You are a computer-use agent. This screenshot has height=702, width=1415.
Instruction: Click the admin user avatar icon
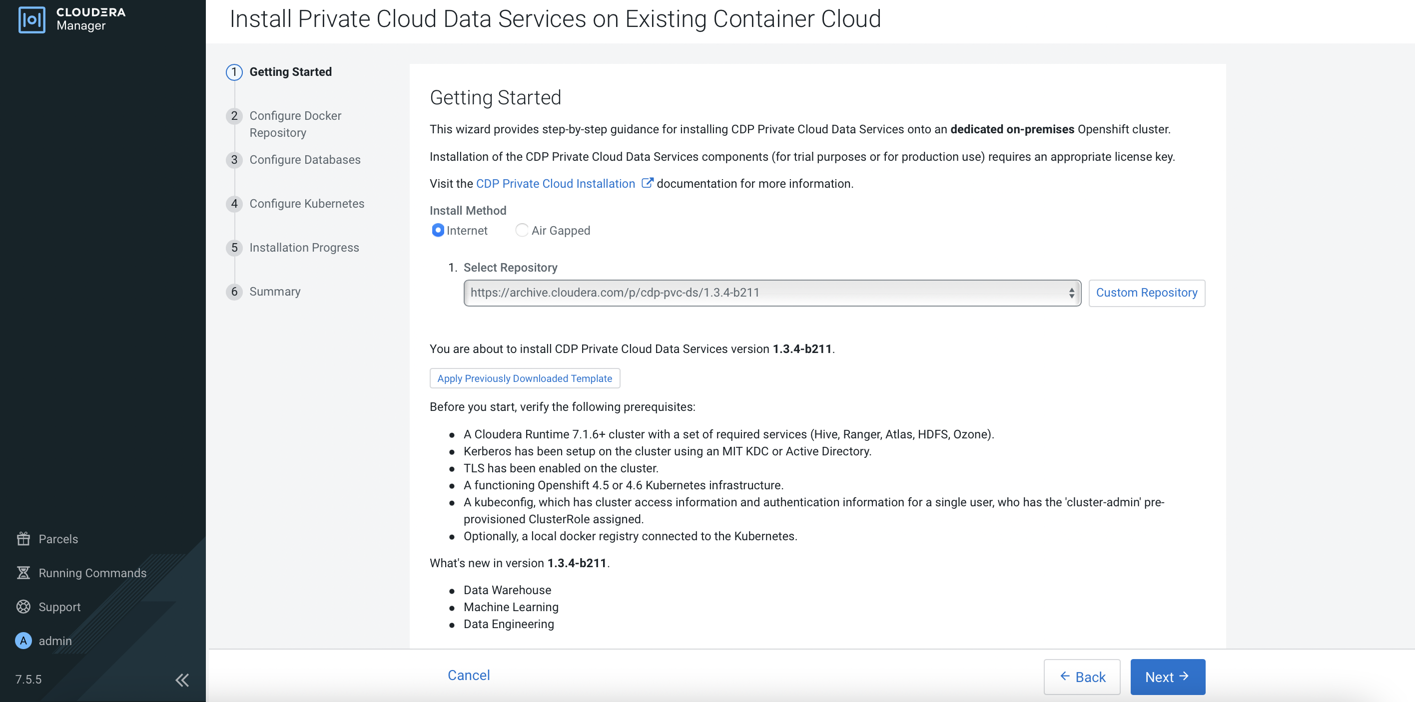pos(23,641)
